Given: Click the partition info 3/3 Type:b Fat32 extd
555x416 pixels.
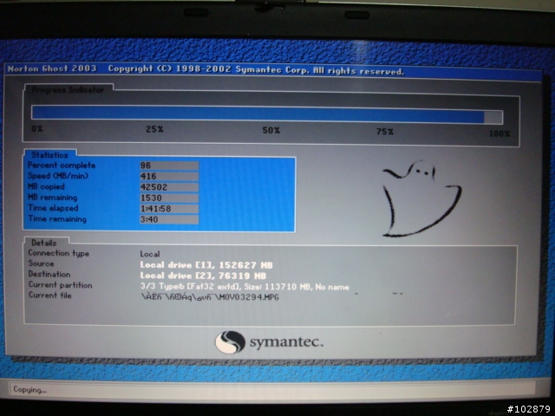Looking at the screenshot, I should [x=245, y=287].
